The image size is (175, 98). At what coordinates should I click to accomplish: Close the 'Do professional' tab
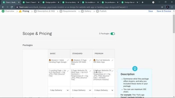[118, 2]
